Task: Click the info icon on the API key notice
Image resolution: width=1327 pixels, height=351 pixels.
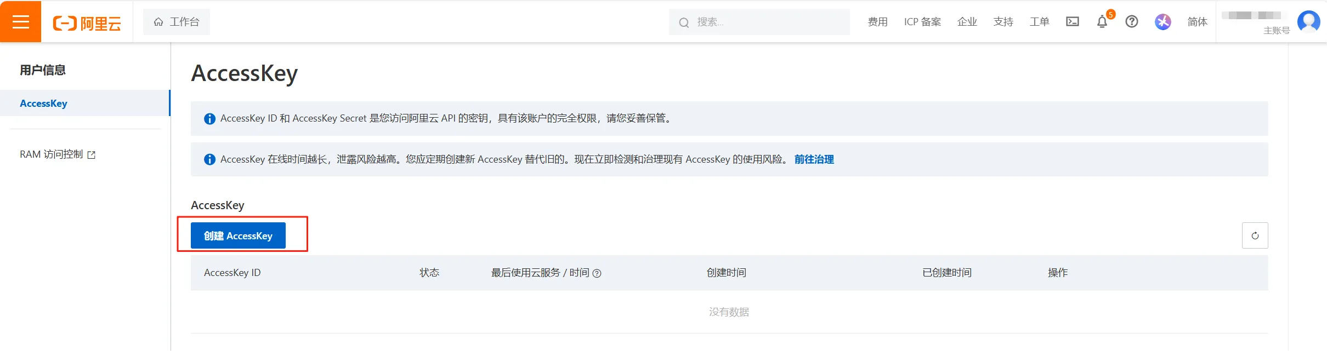Action: coord(209,119)
